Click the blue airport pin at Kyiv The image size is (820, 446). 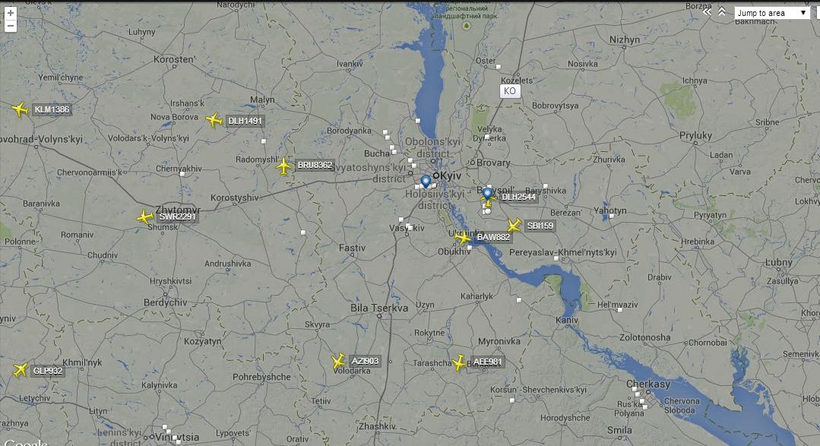click(x=426, y=182)
